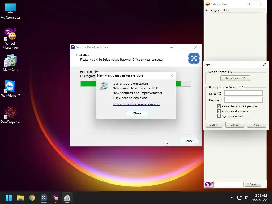Minimize the Revolver Office setup window
272x204 pixels.
(x=172, y=47)
